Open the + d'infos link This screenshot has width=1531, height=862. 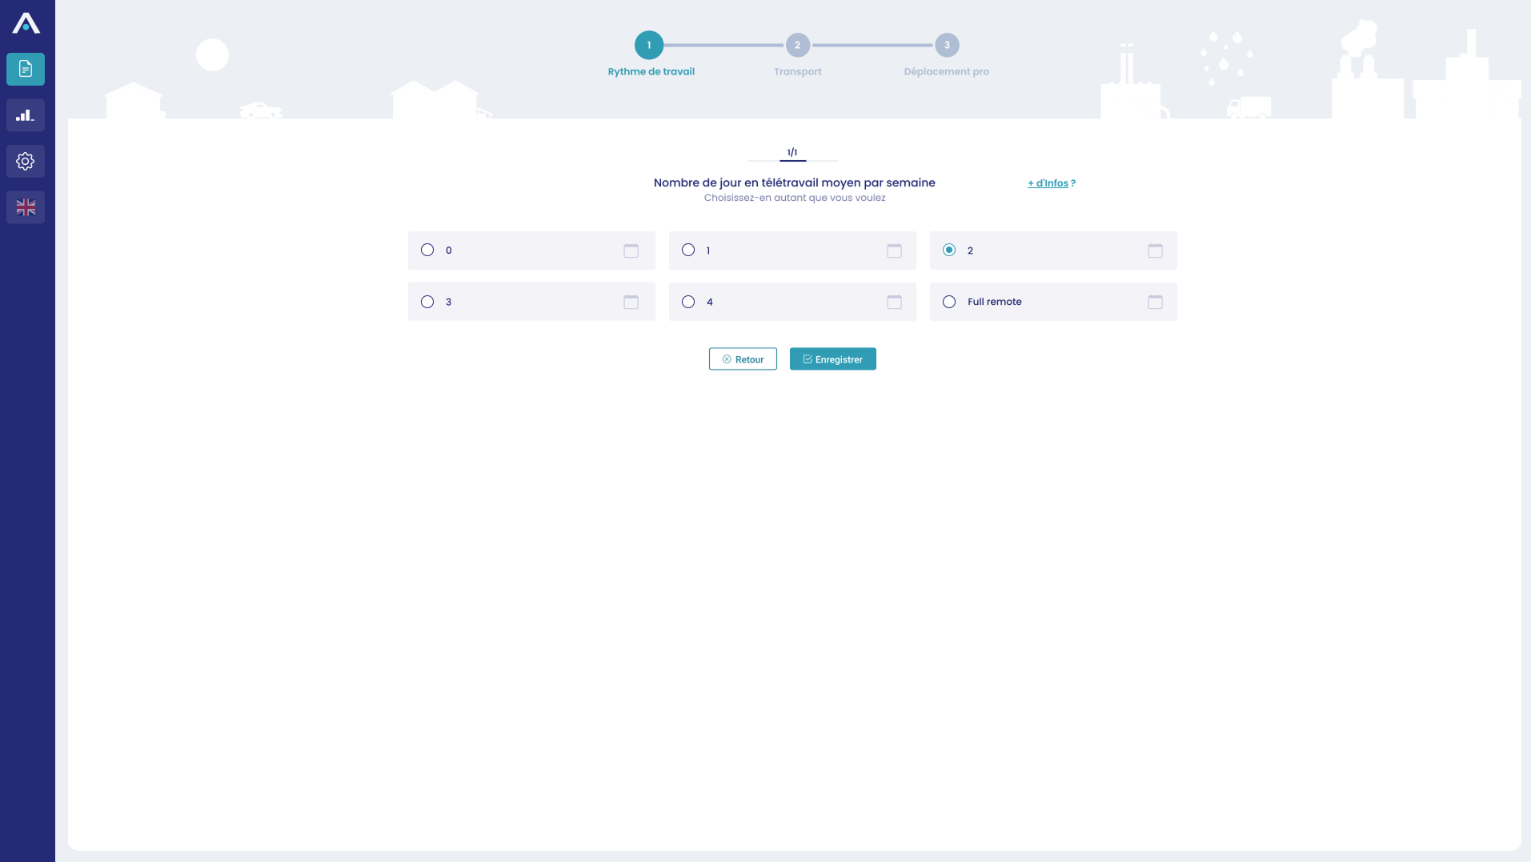[x=1048, y=183]
